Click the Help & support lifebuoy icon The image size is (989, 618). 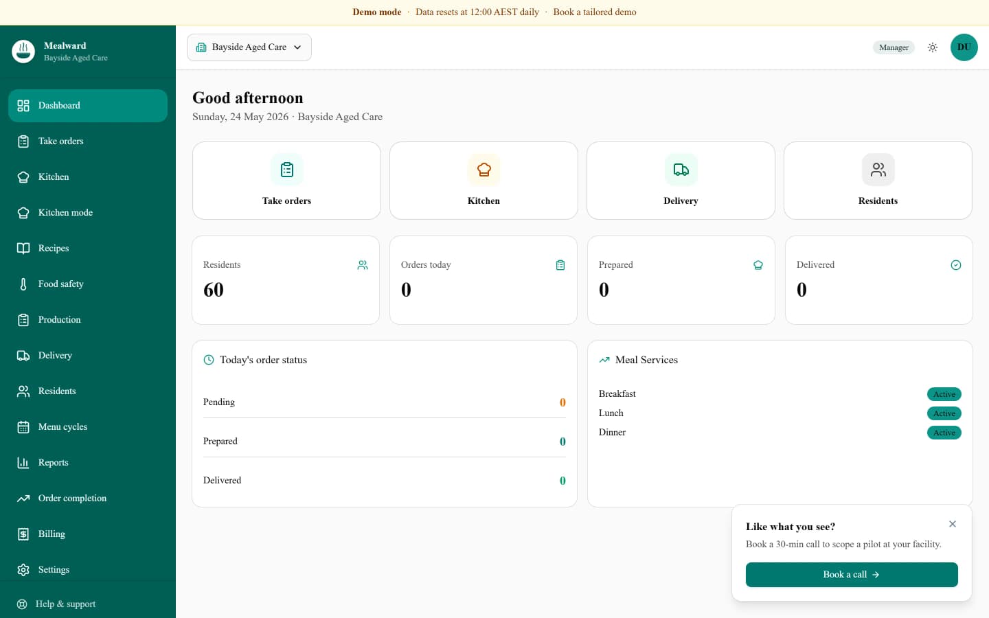coord(22,604)
